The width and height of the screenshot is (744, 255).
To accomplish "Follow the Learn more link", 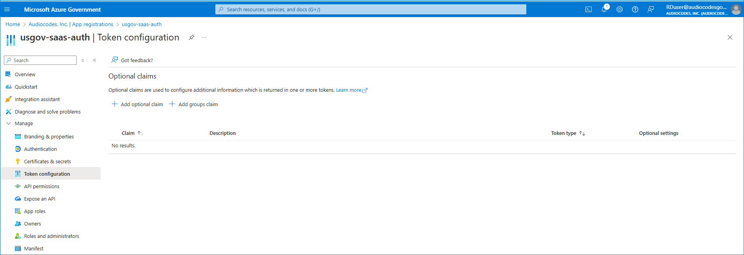I will tap(351, 90).
